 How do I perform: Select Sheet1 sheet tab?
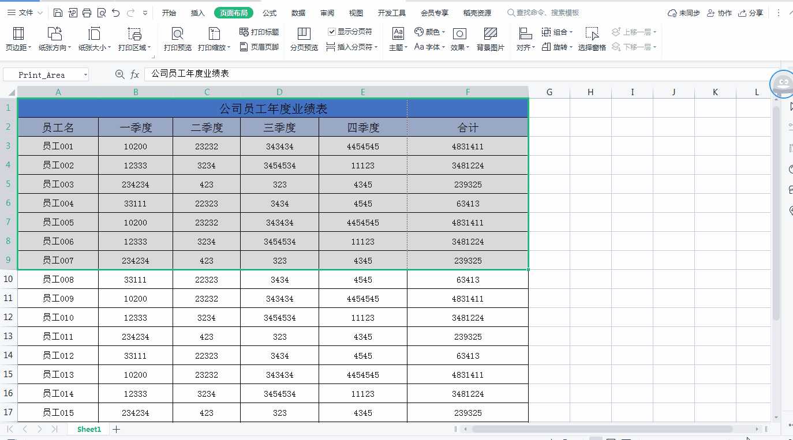pyautogui.click(x=89, y=429)
